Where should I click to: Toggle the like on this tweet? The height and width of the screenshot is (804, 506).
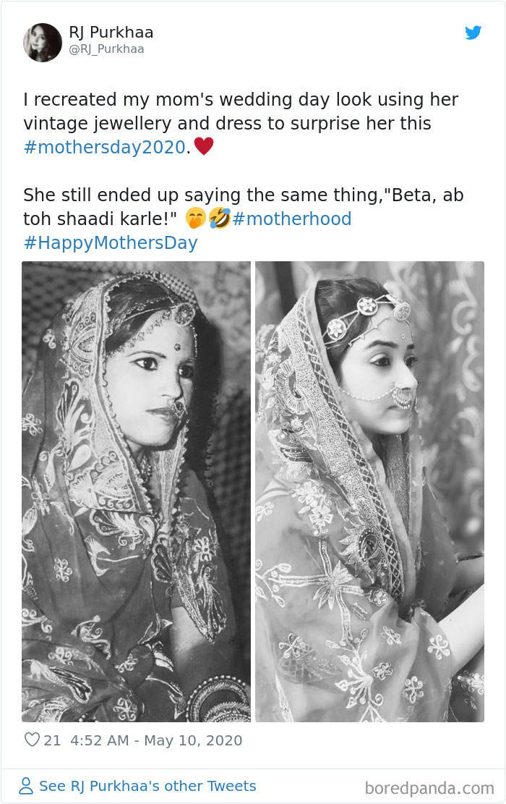click(x=30, y=740)
